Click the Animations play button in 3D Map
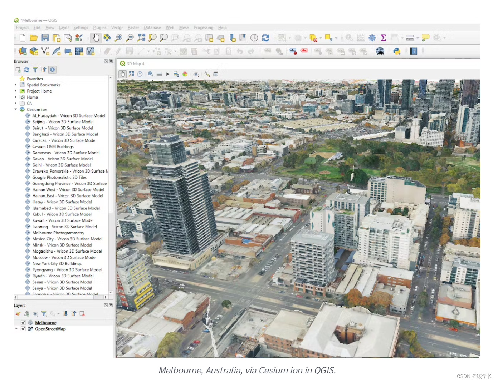The width and height of the screenshot is (498, 382). 168,74
